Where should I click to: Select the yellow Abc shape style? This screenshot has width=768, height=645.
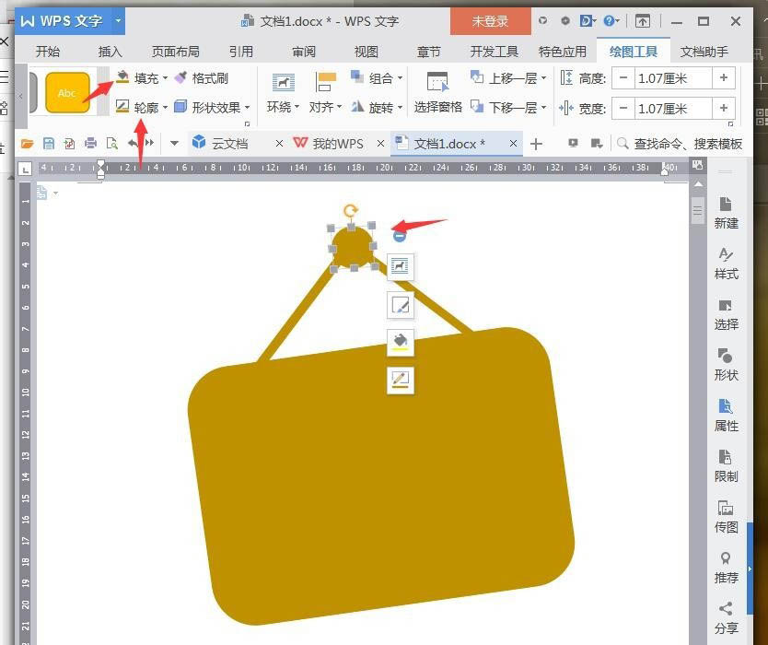point(67,93)
